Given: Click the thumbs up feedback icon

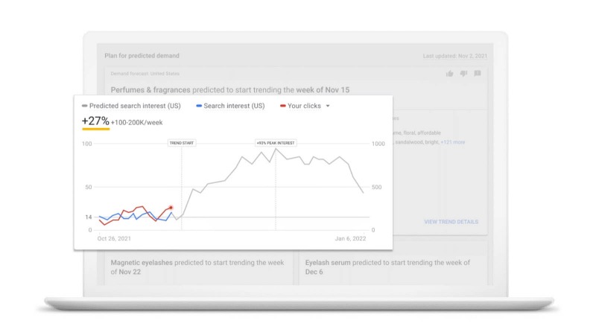Looking at the screenshot, I should [450, 73].
